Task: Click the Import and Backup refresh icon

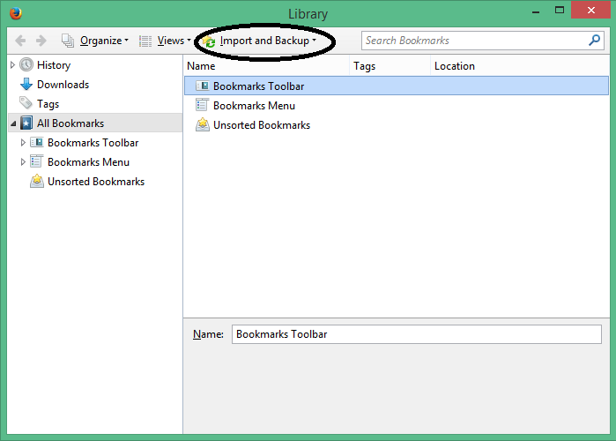Action: click(x=210, y=41)
